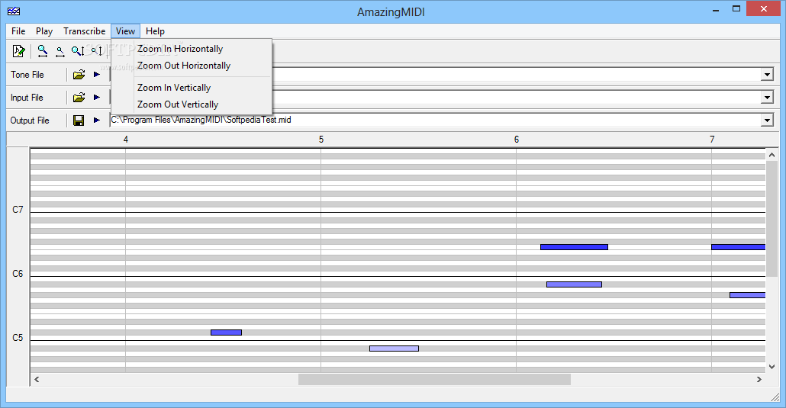Choose Zoom In Horizontally from View menu
Viewport: 786px width, 408px height.
point(192,49)
